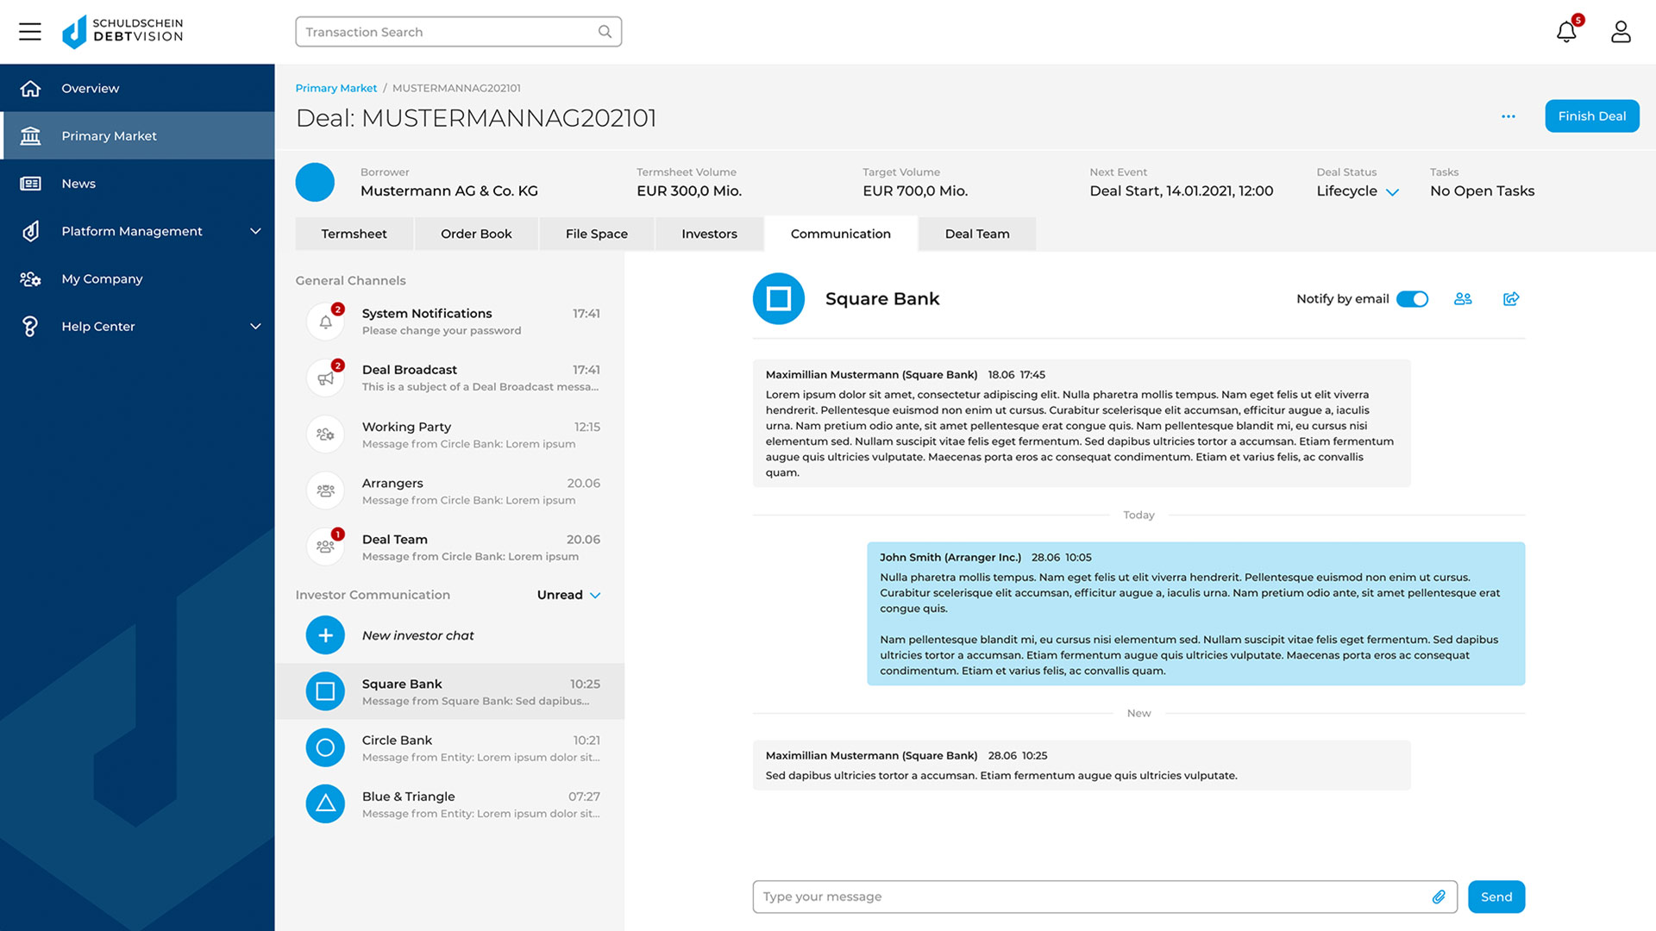Open the Unread filter dropdown

pos(568,595)
